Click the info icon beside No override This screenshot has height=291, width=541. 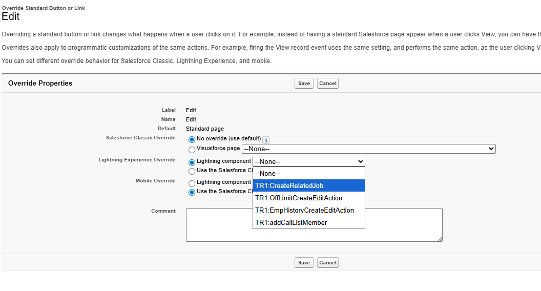click(x=266, y=140)
